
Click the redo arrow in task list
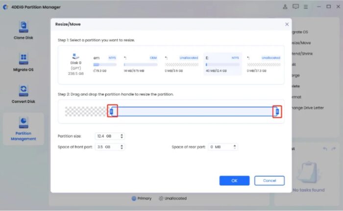[x=333, y=149]
